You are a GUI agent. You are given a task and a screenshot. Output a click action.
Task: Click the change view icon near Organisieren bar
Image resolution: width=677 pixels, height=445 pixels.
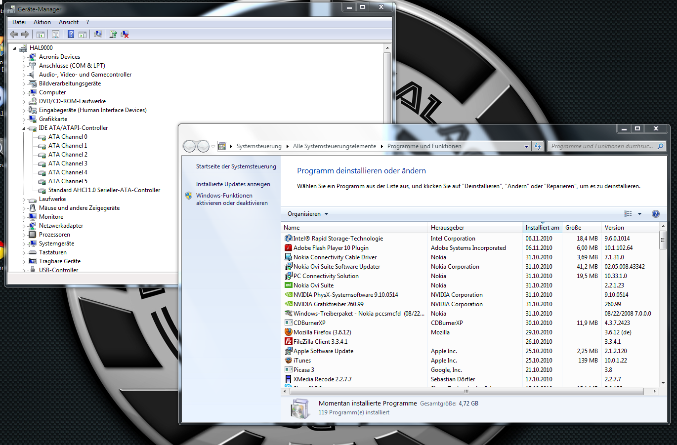628,214
